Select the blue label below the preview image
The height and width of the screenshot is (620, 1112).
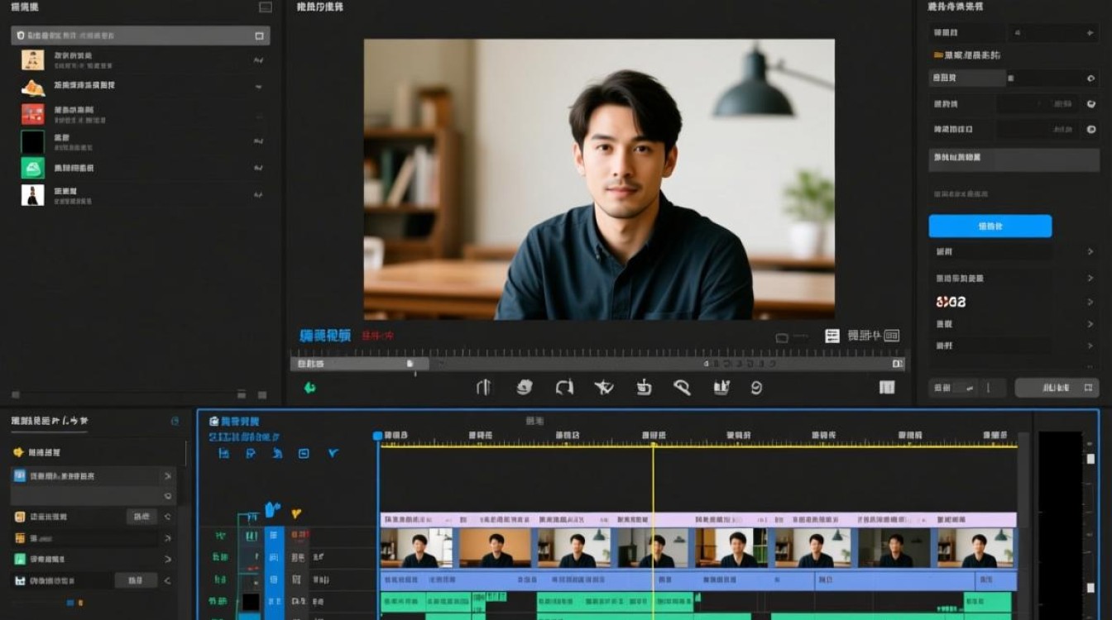(325, 336)
